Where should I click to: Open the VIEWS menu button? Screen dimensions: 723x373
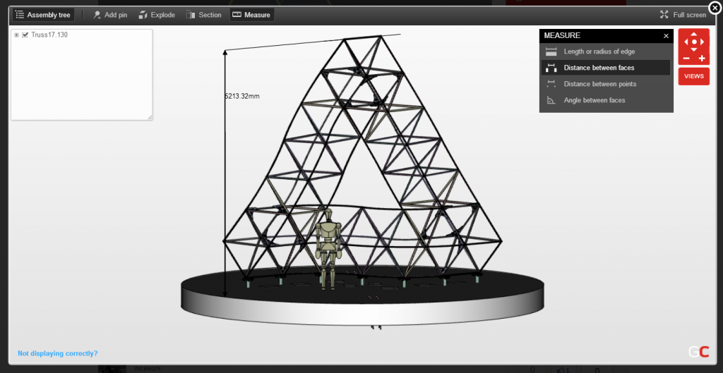(x=694, y=76)
